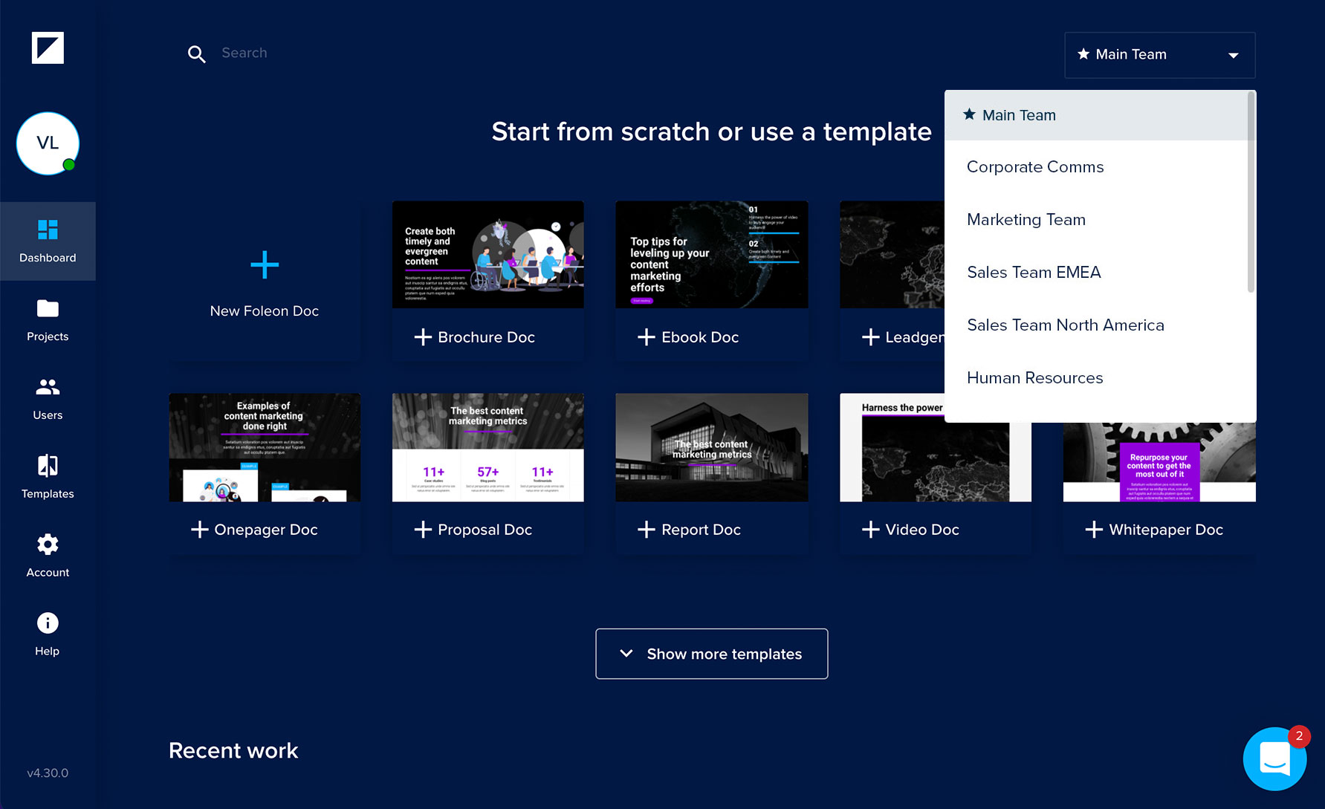1325x809 pixels.
Task: Go to the Users section
Action: click(48, 387)
